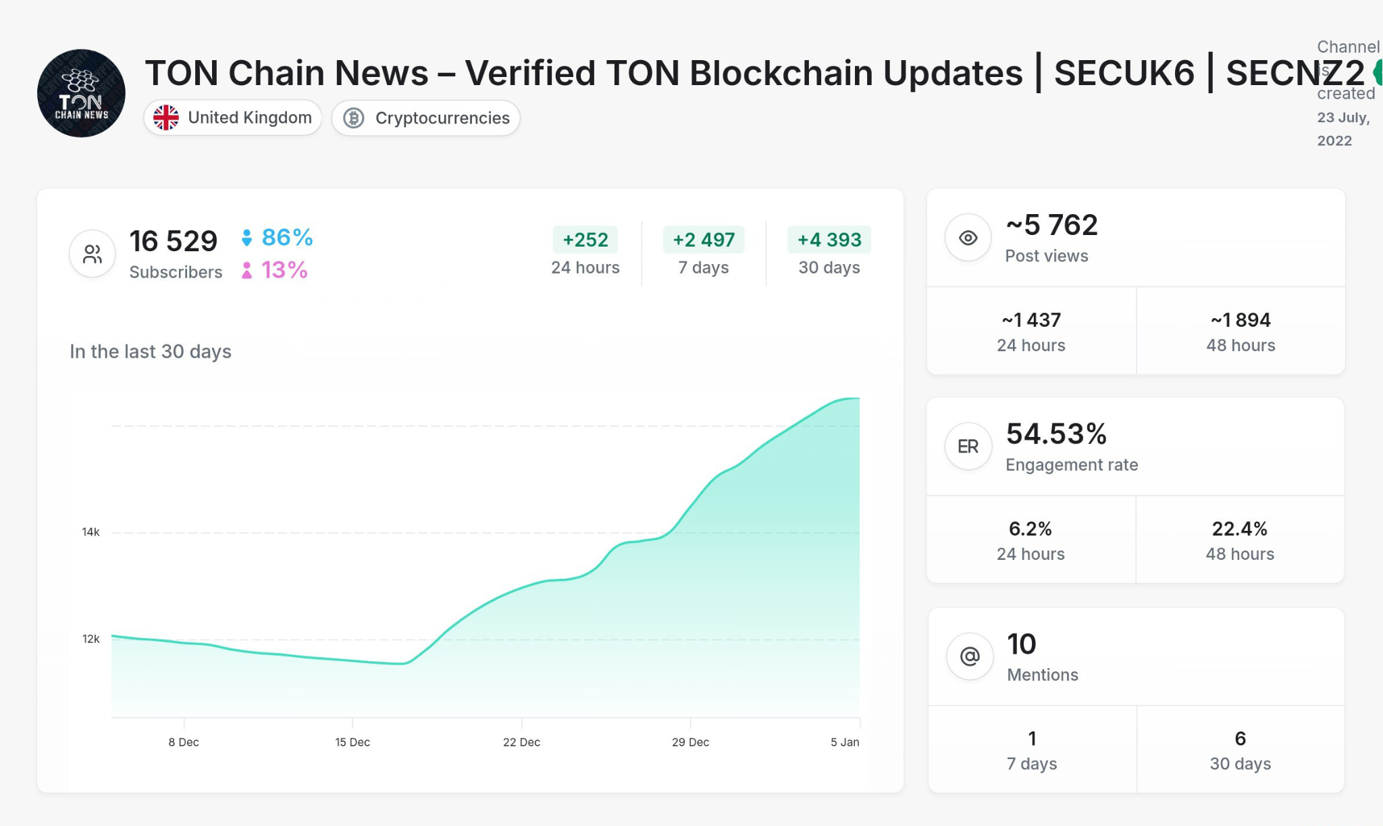Screen dimensions: 1383x826
Task: Open the Cryptocurrencies category tag
Action: pos(425,118)
